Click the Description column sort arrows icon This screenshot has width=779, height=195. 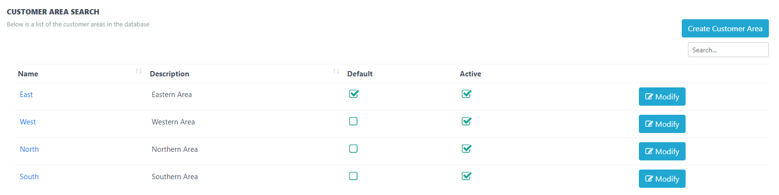pyautogui.click(x=336, y=71)
